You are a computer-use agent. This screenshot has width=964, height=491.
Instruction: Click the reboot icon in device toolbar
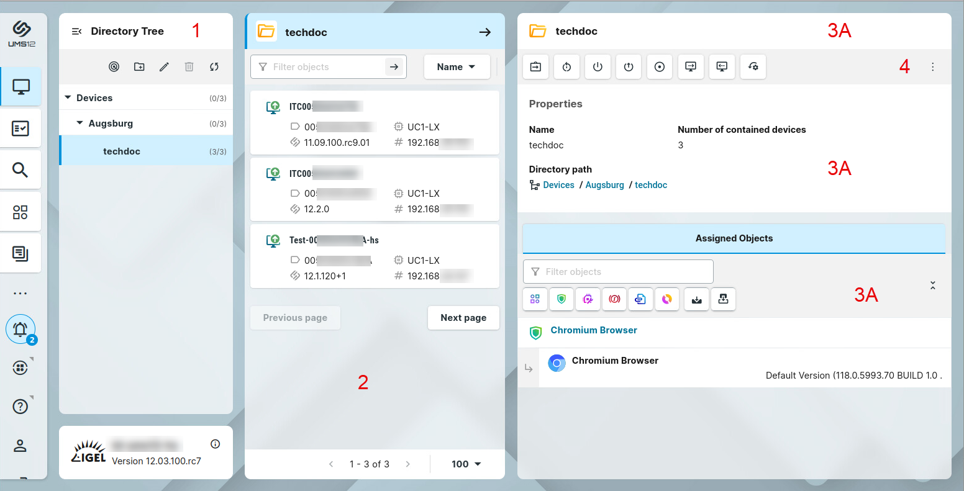pyautogui.click(x=566, y=67)
